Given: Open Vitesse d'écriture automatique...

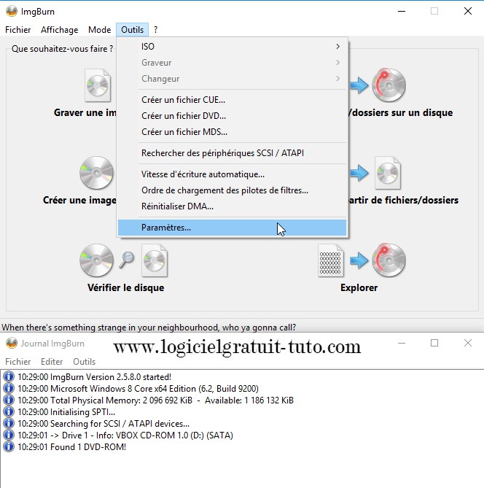Looking at the screenshot, I should pyautogui.click(x=232, y=174).
